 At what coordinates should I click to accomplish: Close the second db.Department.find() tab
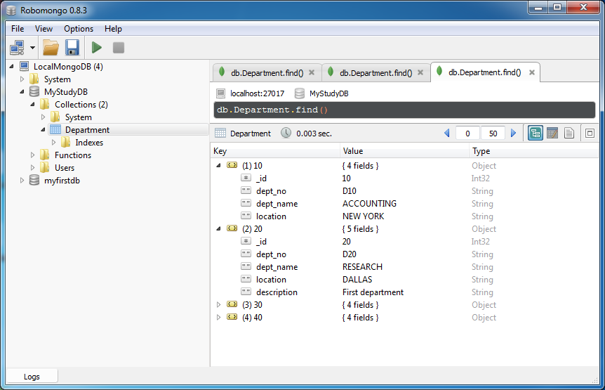(x=420, y=72)
